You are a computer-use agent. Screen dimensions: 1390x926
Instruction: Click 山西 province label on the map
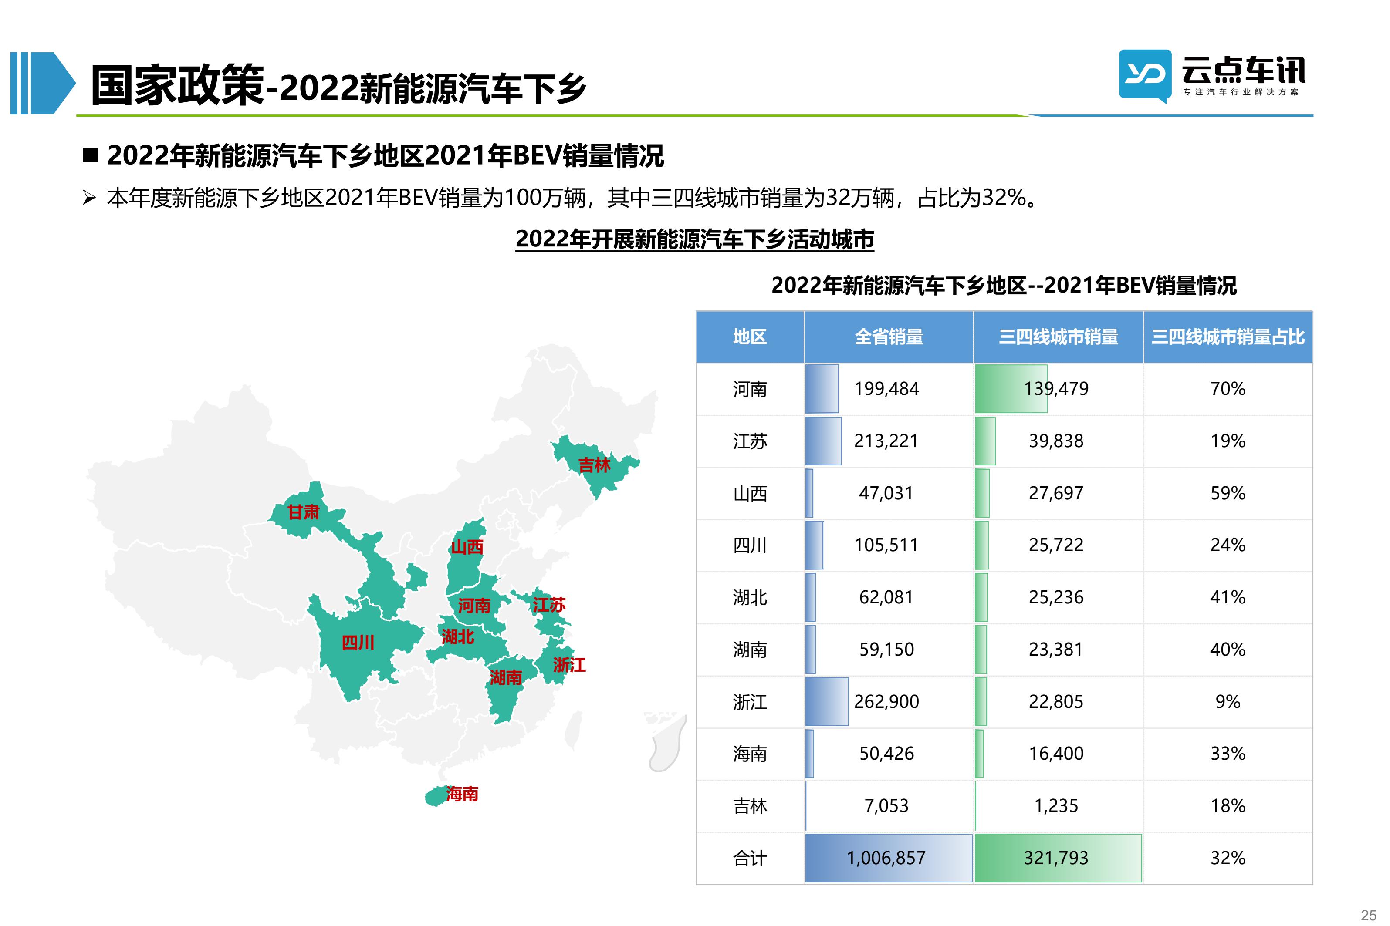click(467, 547)
